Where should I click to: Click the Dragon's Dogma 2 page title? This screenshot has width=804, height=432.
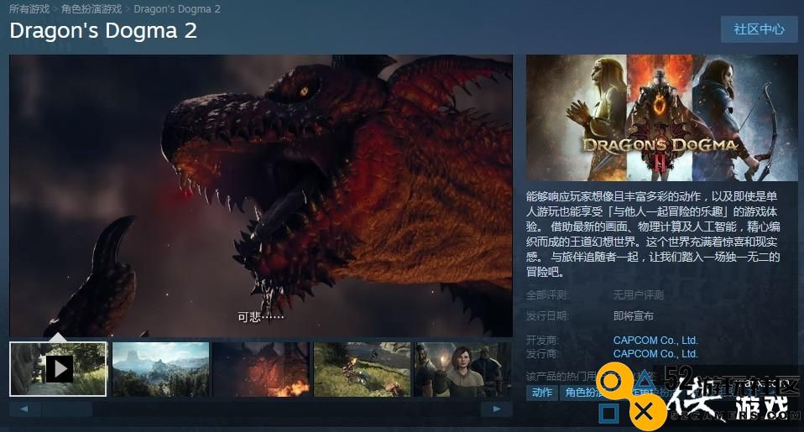(103, 31)
